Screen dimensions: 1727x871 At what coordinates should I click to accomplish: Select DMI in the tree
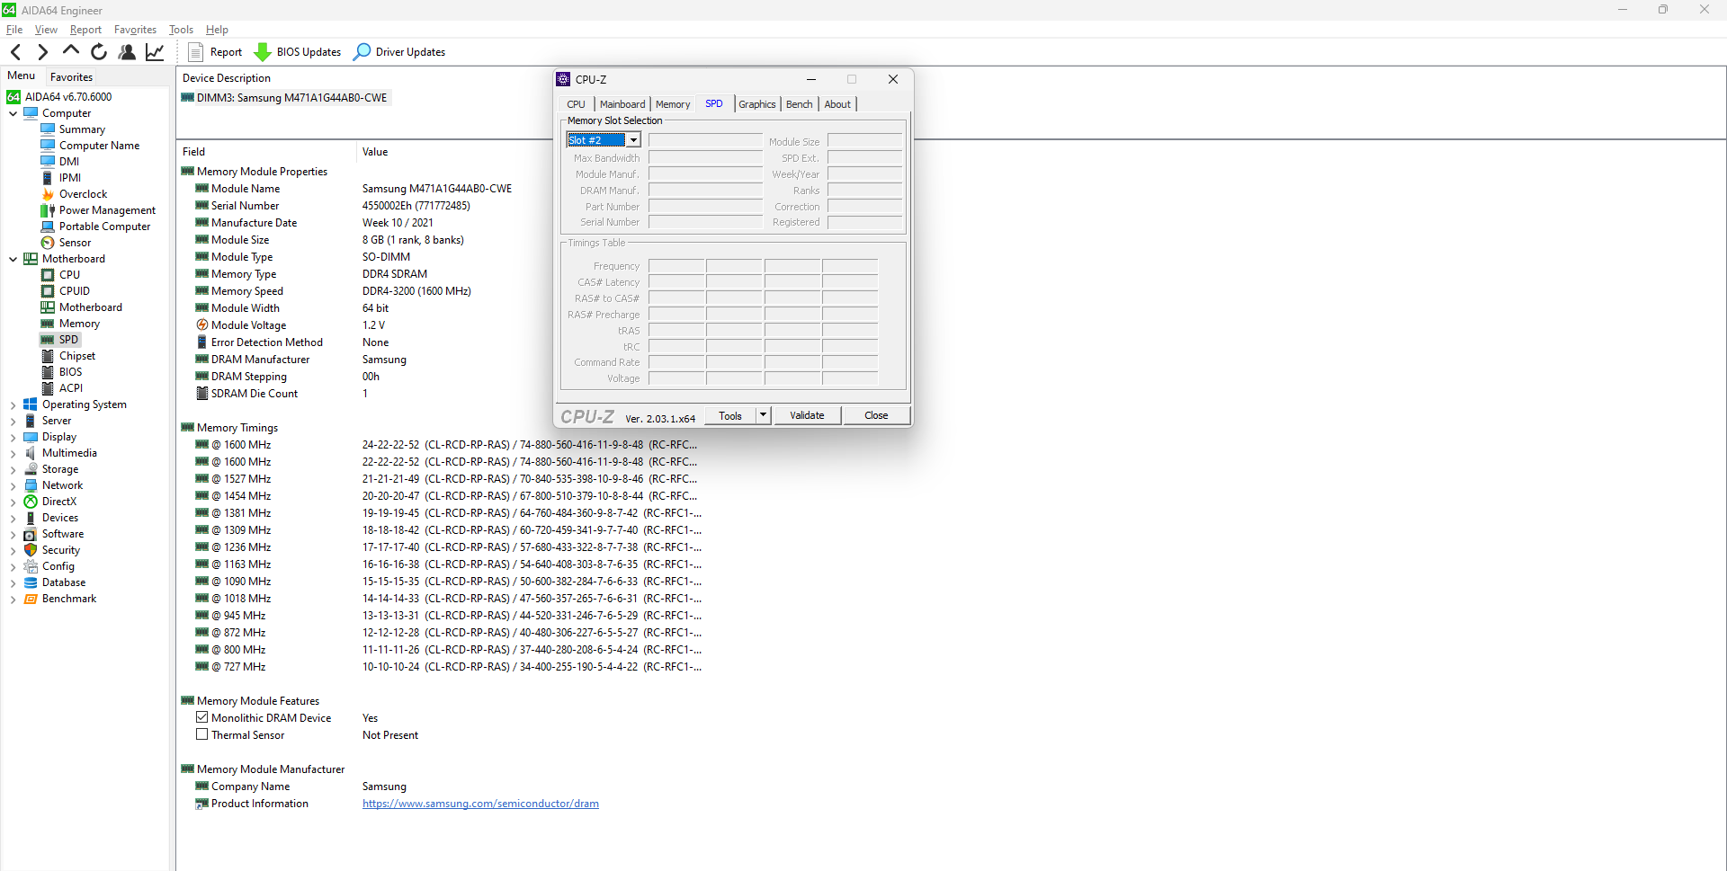click(x=69, y=162)
